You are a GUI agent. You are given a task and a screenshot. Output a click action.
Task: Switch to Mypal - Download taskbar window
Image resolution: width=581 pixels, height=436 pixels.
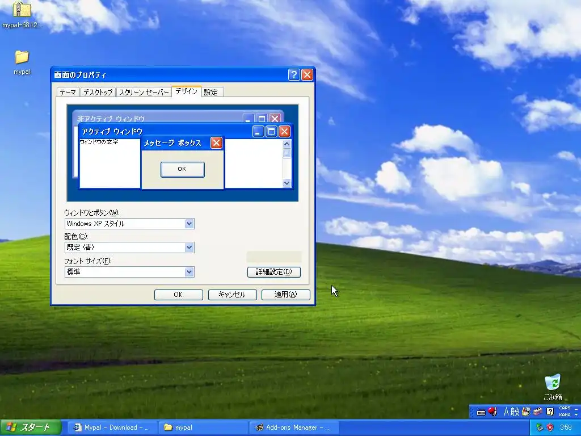point(113,427)
